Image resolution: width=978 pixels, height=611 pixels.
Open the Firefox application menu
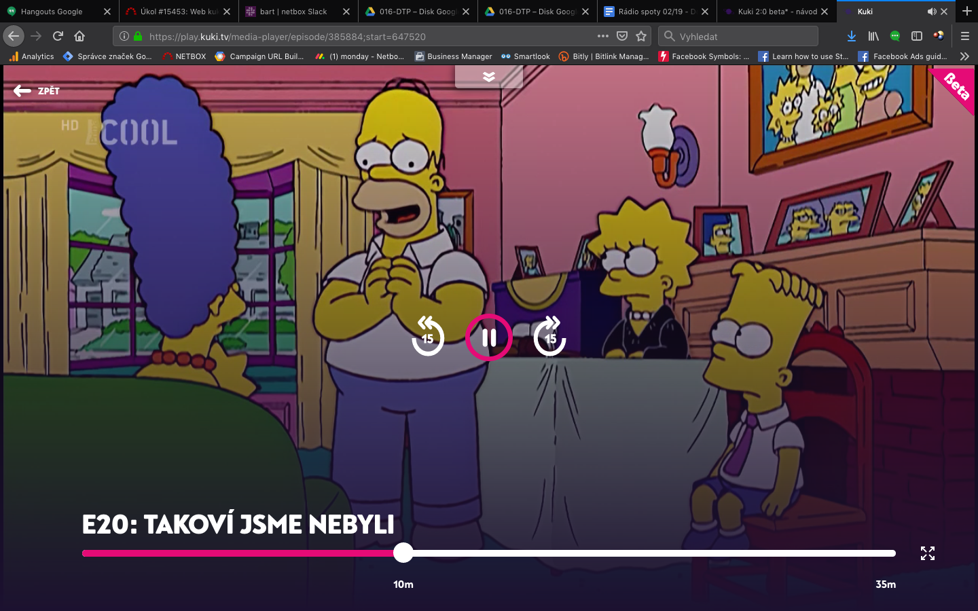[x=965, y=36]
